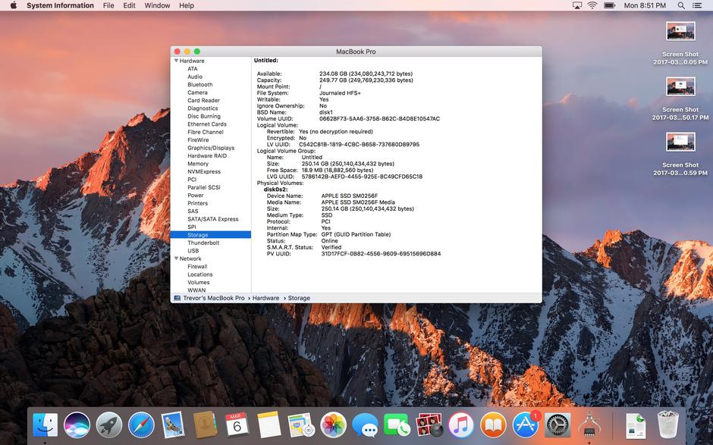Select the Screen Shot ending 50.17 PM thumbnail
The image size is (713, 445).
tap(680, 86)
